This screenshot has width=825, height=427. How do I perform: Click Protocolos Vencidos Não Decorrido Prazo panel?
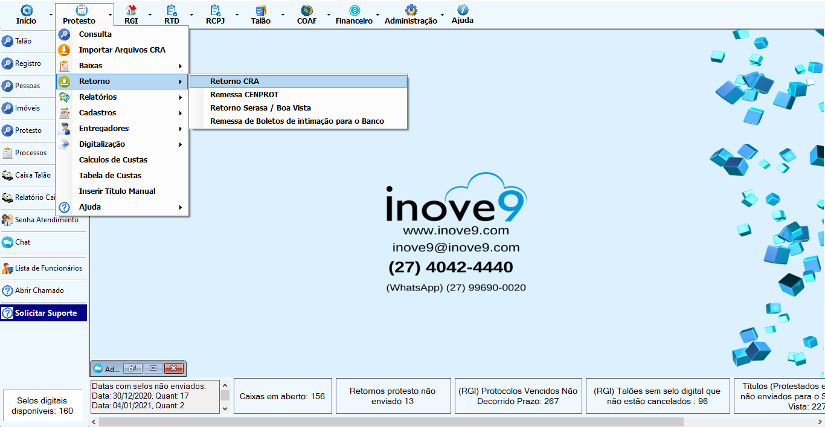[518, 396]
